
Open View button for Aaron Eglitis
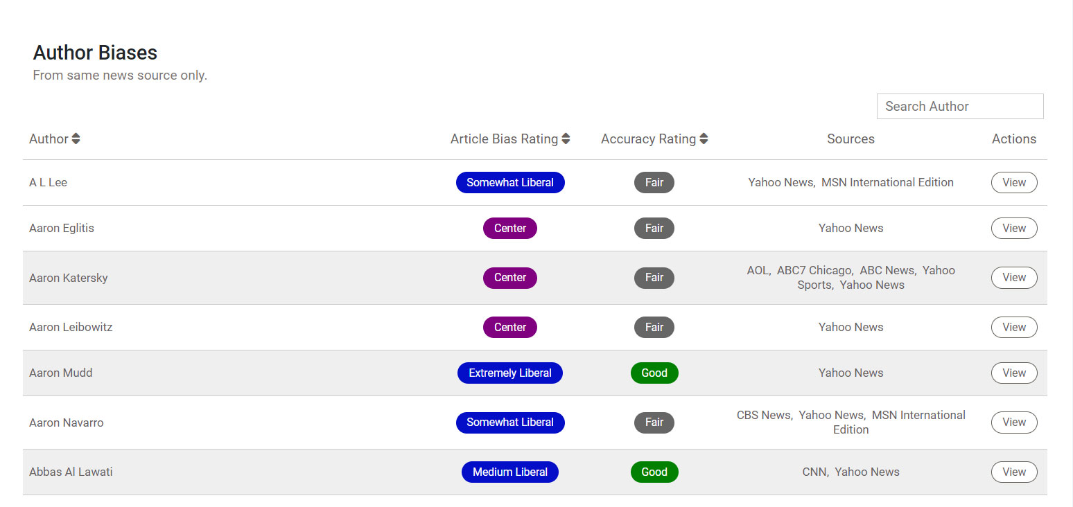[1013, 229]
